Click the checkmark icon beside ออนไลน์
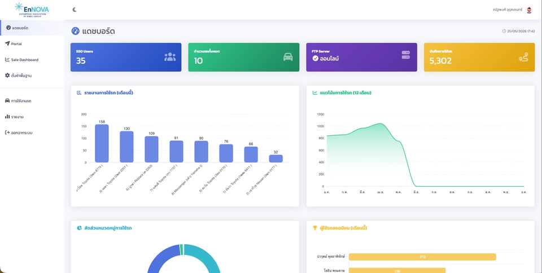The image size is (542, 273). [x=315, y=58]
